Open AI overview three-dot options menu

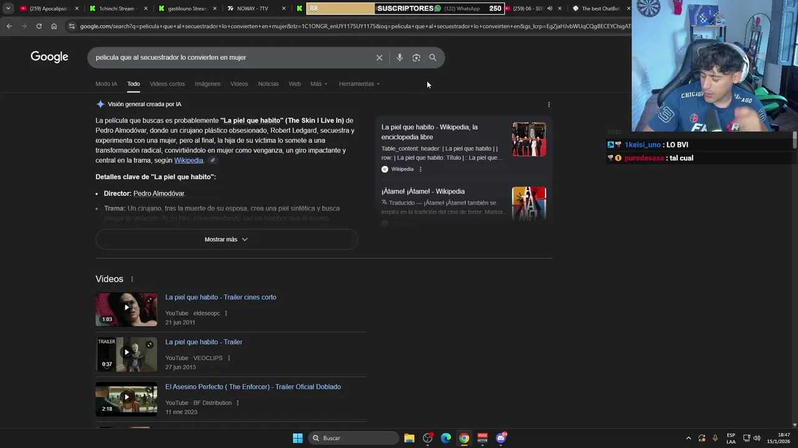(549, 105)
